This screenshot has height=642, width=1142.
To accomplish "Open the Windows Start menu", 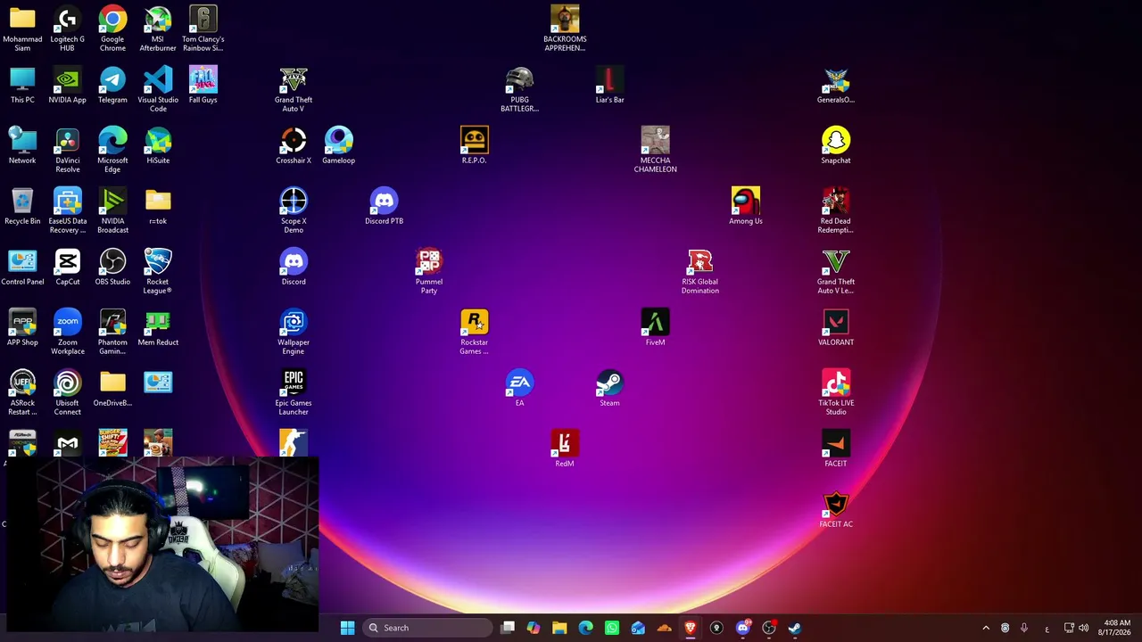I will (348, 628).
